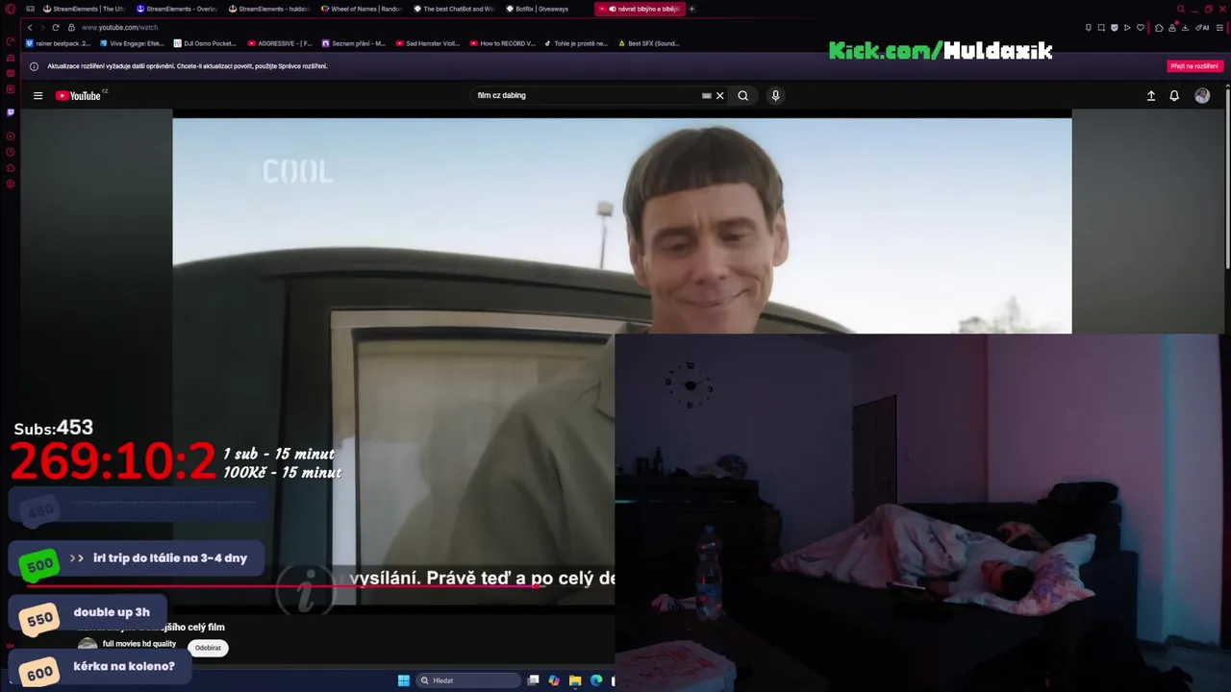Click the site padlock security icon
Image resolution: width=1231 pixels, height=692 pixels.
[x=71, y=27]
